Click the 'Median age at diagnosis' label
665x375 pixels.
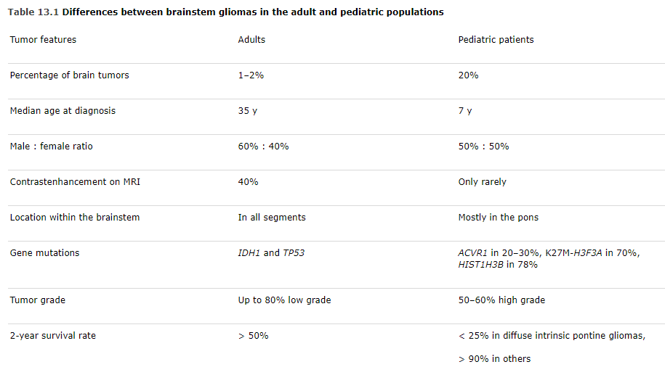coord(63,111)
